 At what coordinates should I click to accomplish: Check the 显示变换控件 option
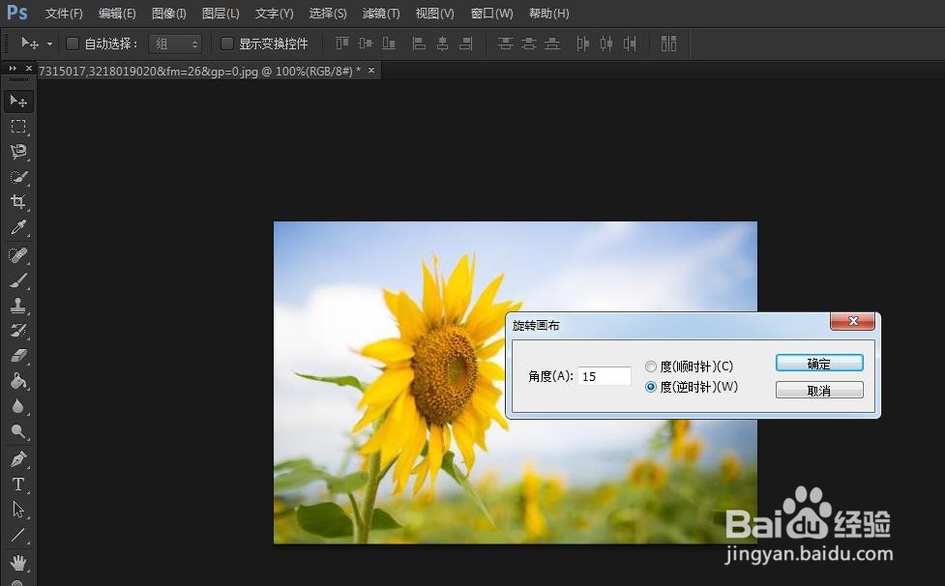227,44
